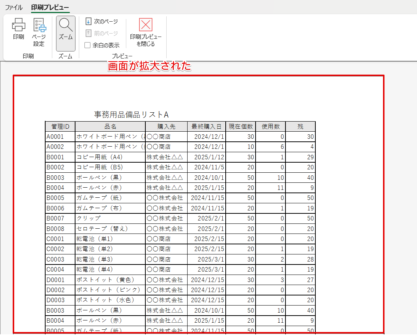Open ページ設定 page setup
Screen dimensions: 417x335
coord(39,32)
